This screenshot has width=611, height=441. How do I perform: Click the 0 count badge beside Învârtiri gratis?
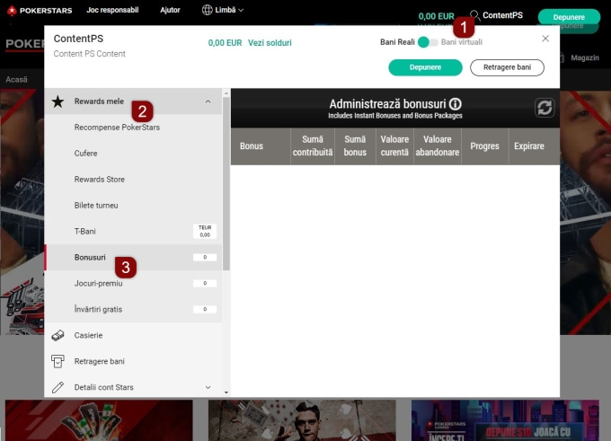coord(205,309)
